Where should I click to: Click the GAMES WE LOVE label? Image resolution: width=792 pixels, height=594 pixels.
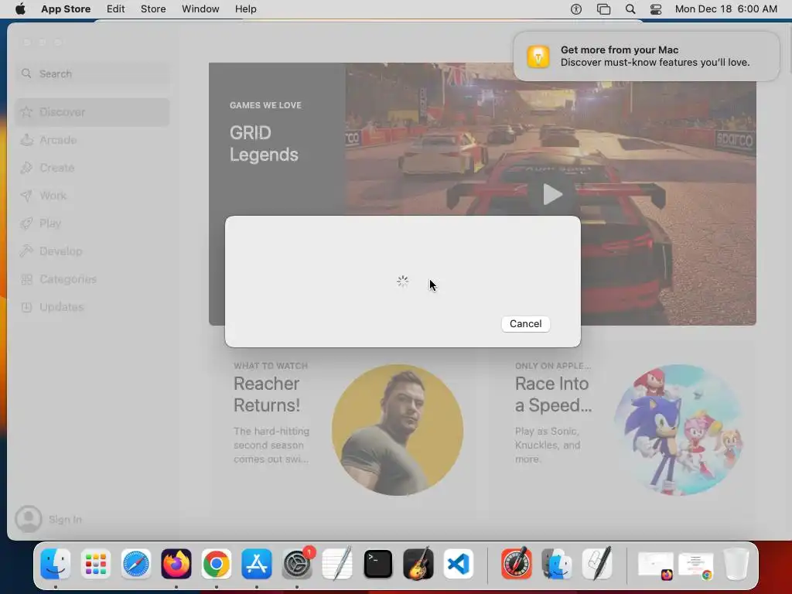coord(266,105)
